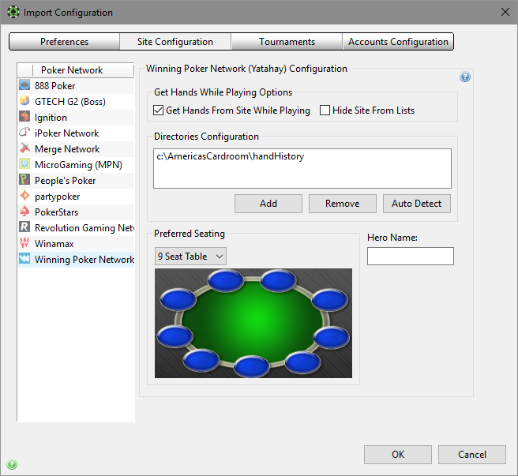This screenshot has width=518, height=476.
Task: Open the Tournaments tab
Action: click(x=287, y=42)
